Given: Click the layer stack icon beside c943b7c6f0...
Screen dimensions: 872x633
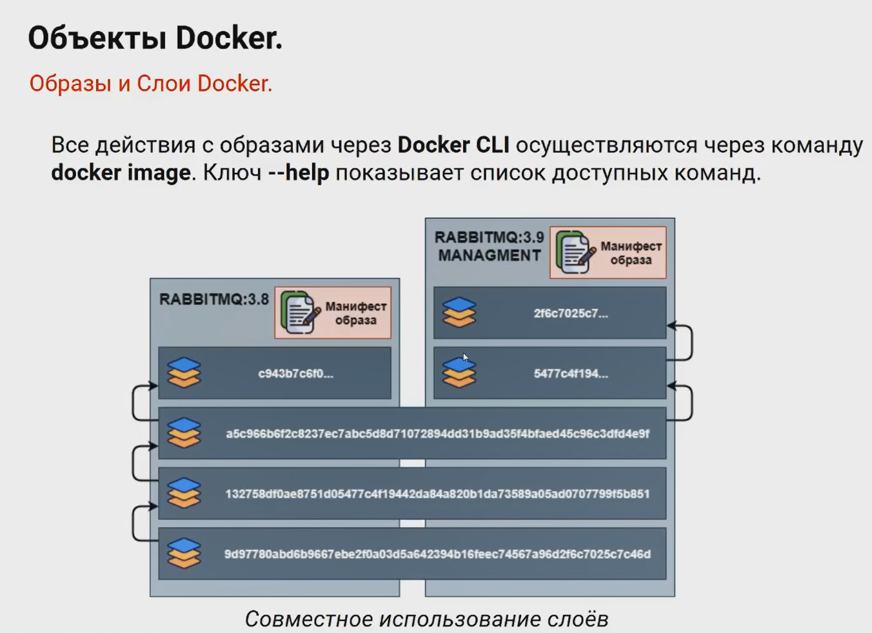Looking at the screenshot, I should (184, 373).
